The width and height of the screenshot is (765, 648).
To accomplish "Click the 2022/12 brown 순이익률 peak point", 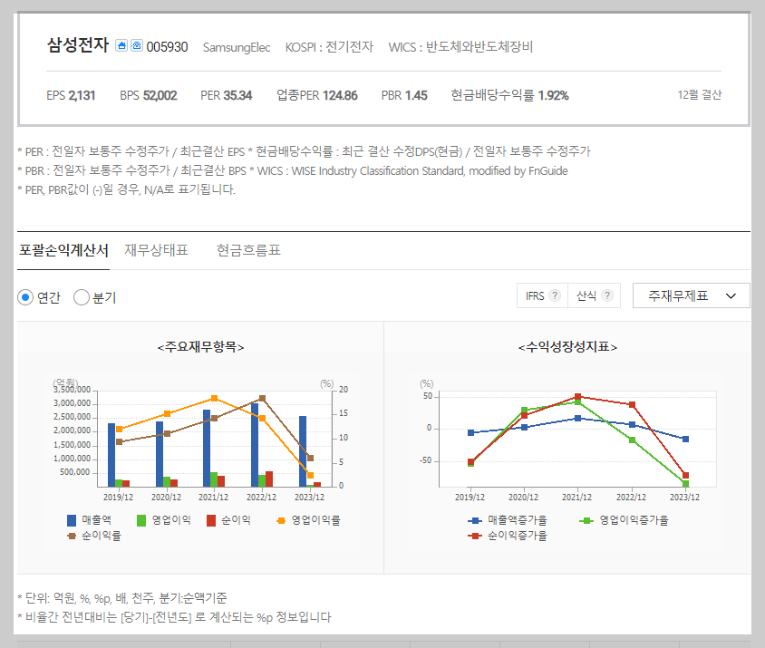I will coord(262,399).
